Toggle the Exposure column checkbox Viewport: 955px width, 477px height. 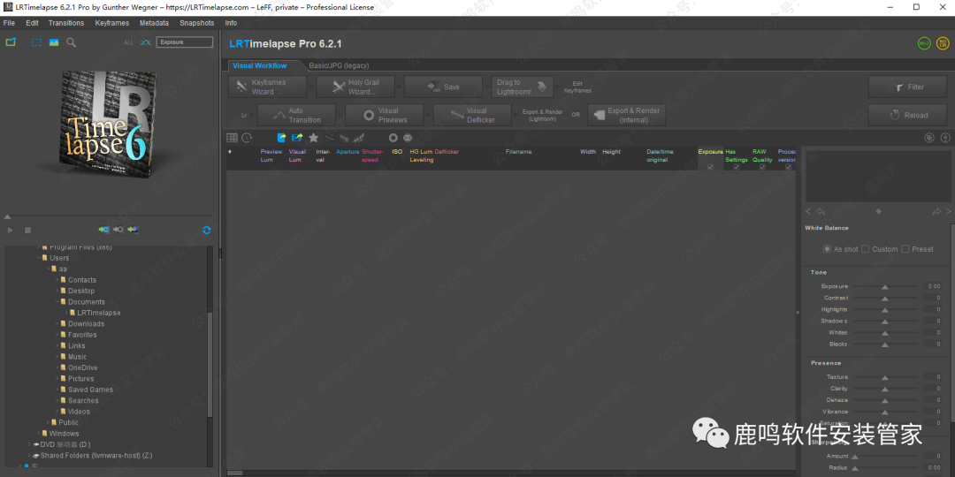click(710, 167)
